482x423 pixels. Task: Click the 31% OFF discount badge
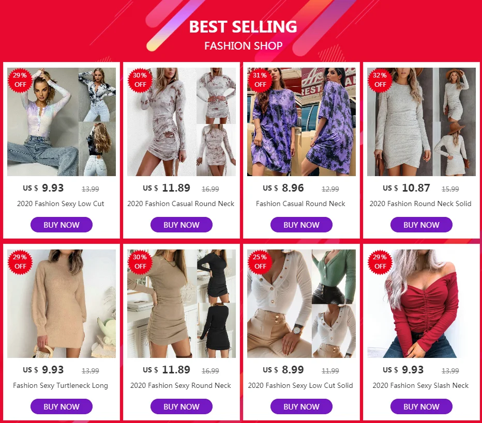(260, 80)
